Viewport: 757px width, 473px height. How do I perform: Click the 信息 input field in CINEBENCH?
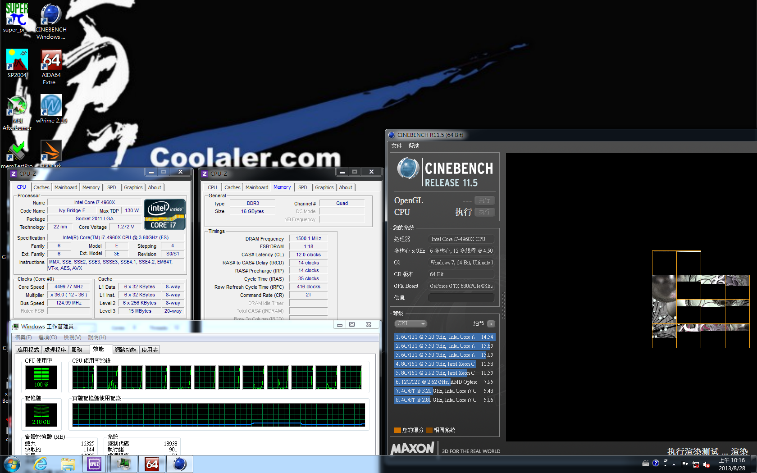click(x=461, y=297)
